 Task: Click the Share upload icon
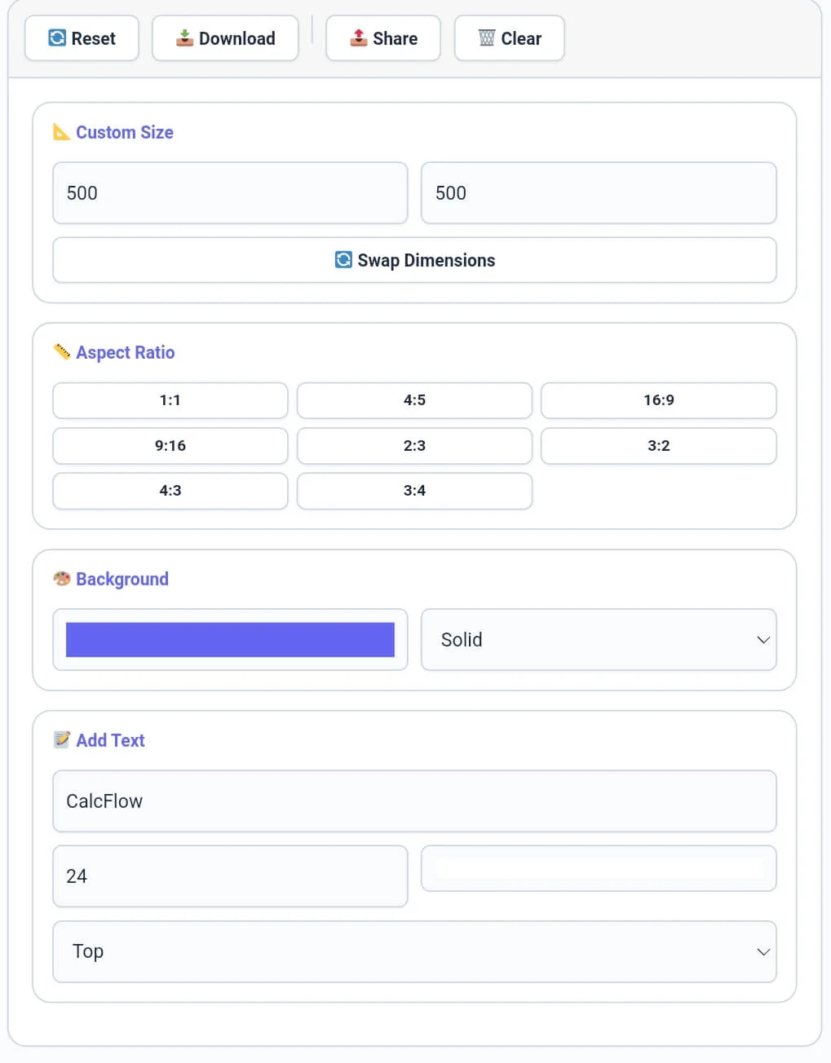(x=357, y=37)
